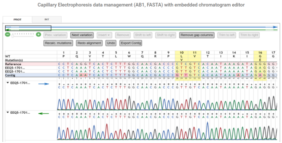Switch to the INT tab

point(47,19)
